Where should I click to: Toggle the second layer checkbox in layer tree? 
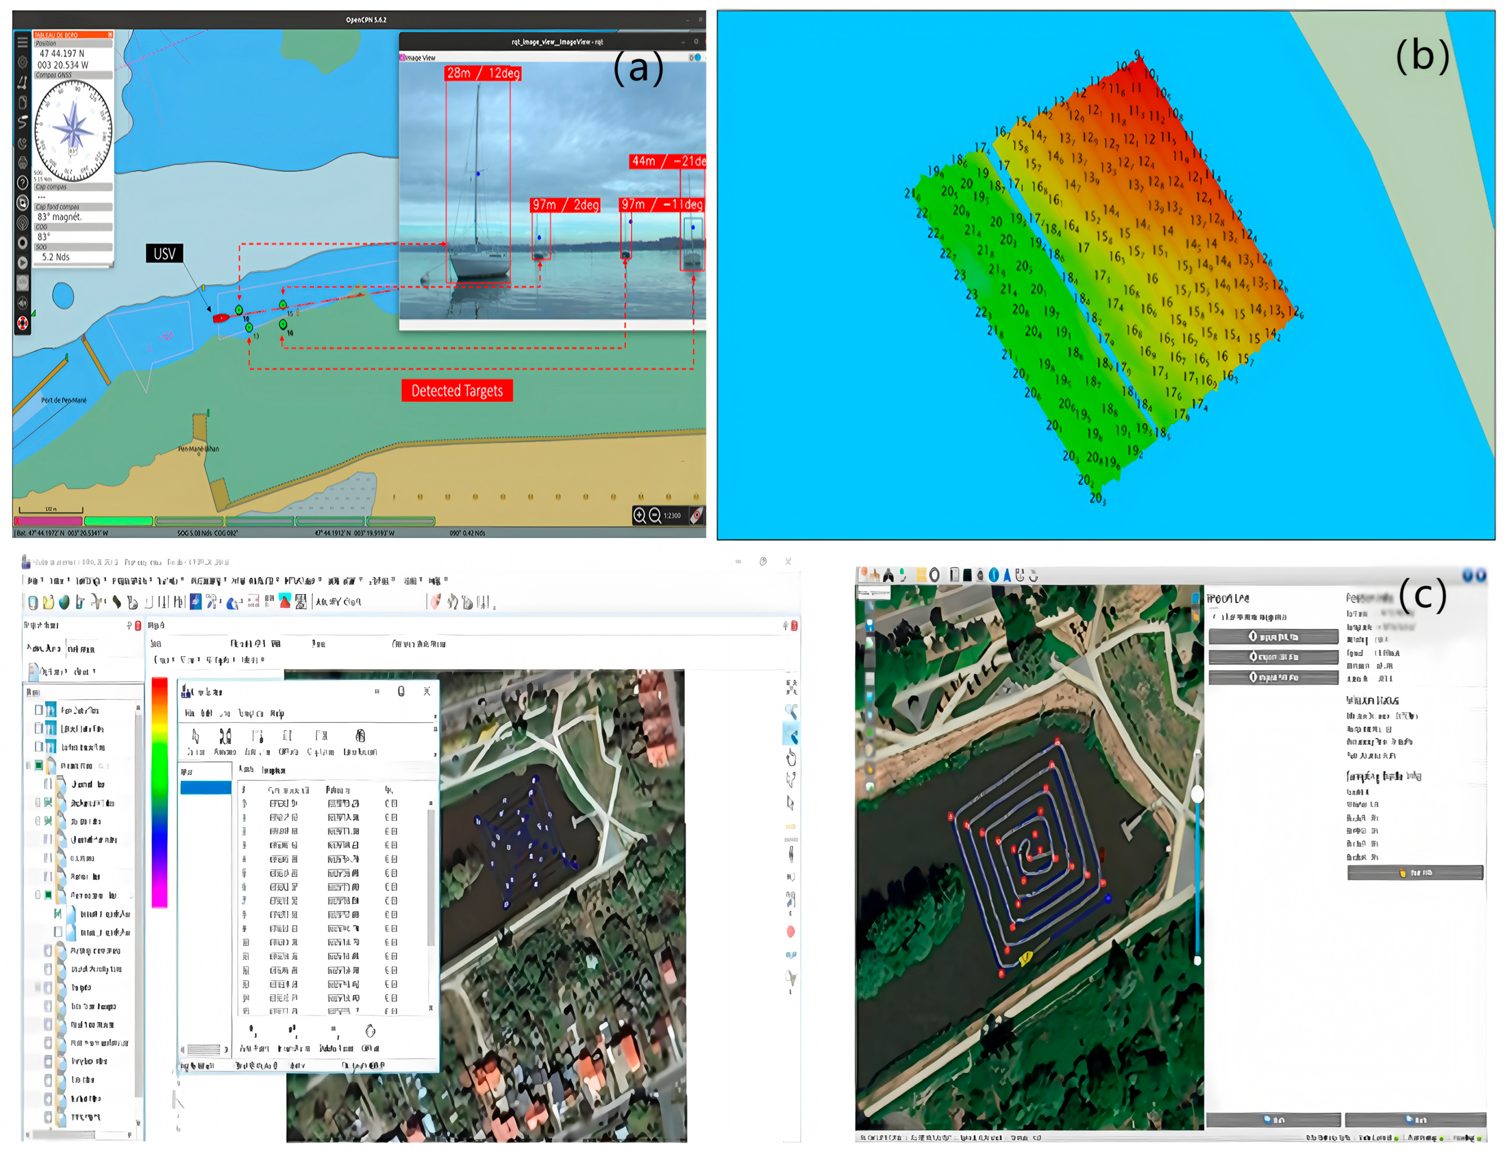tap(39, 729)
